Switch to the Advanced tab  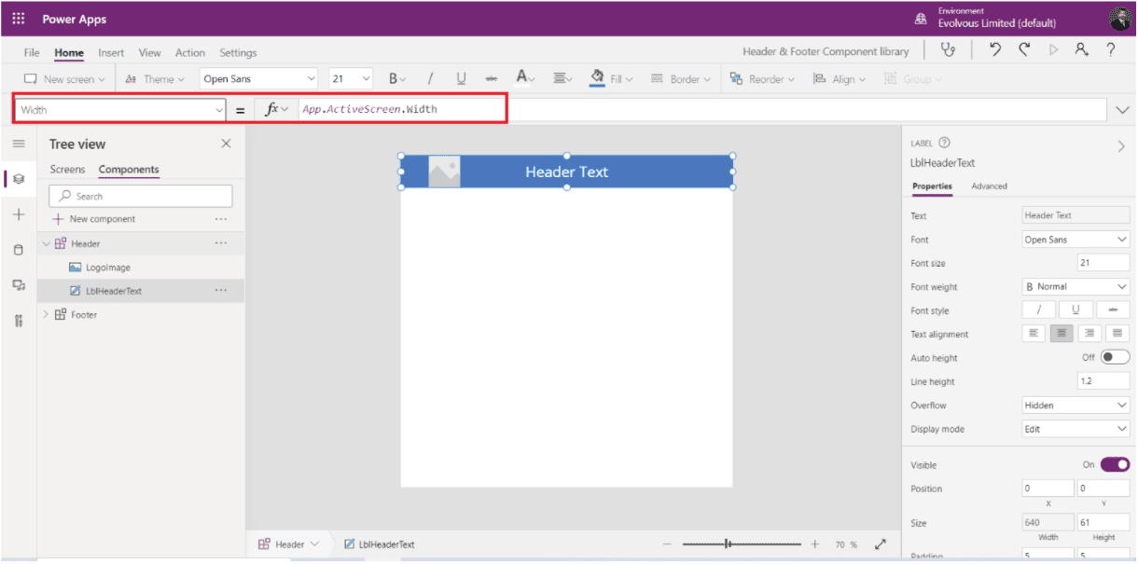pos(989,186)
